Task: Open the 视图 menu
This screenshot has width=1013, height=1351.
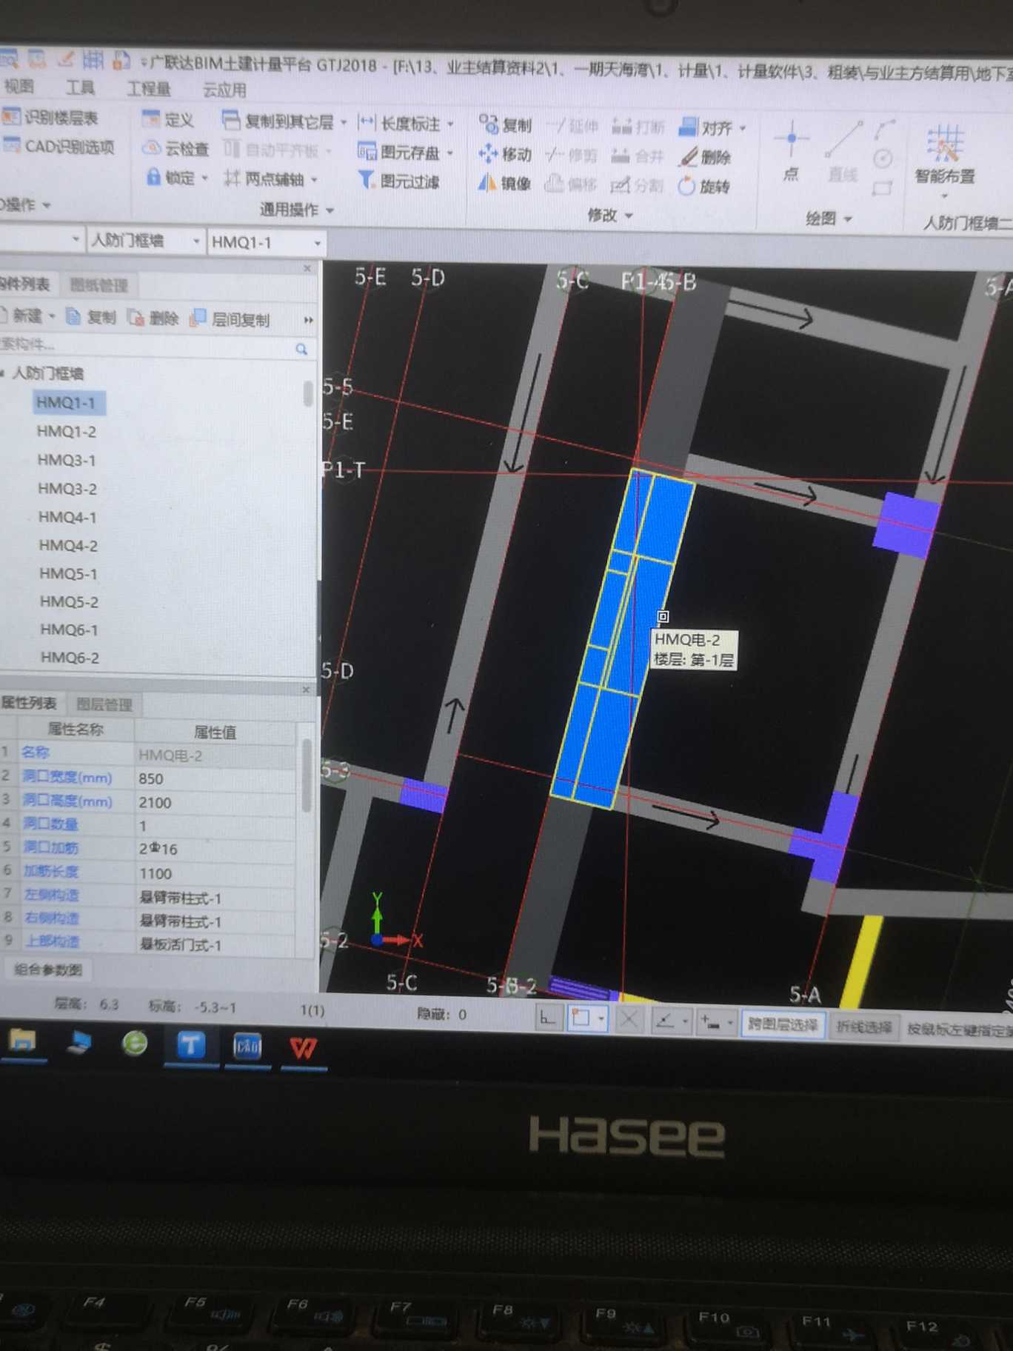Action: [x=19, y=87]
